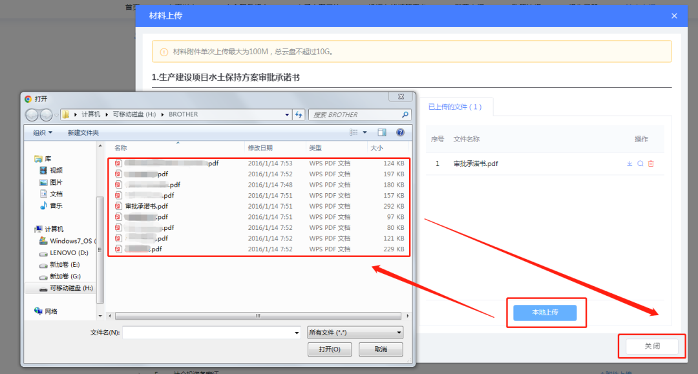The image size is (698, 374).
Task: Click the horizontal scrollbar of the file list
Action: [x=258, y=316]
